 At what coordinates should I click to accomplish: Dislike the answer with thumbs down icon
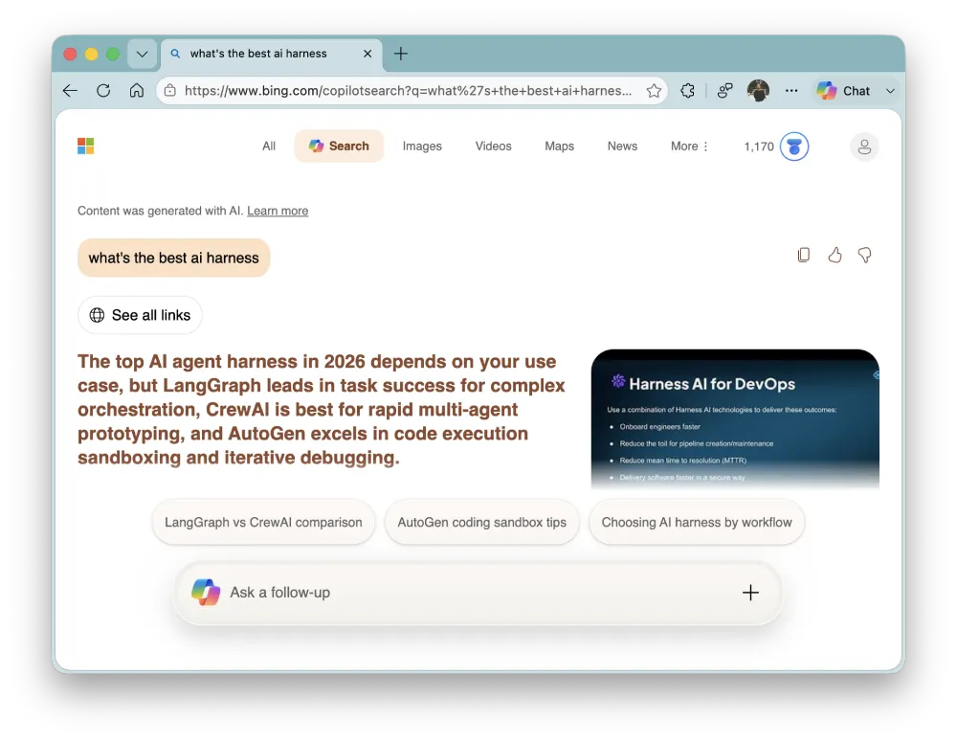click(865, 256)
